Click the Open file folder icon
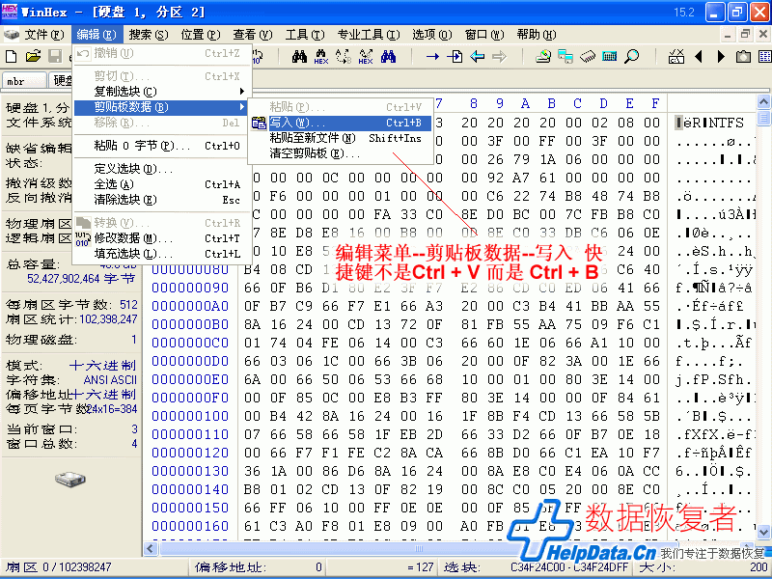772x579 pixels. click(x=33, y=56)
